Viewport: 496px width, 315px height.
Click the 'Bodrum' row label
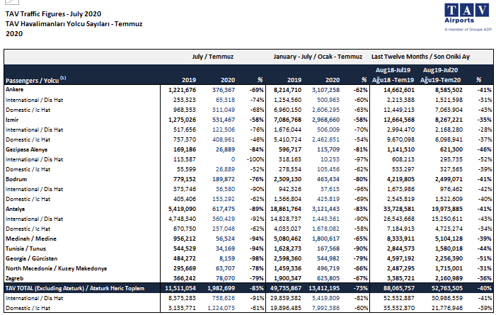tap(16, 179)
